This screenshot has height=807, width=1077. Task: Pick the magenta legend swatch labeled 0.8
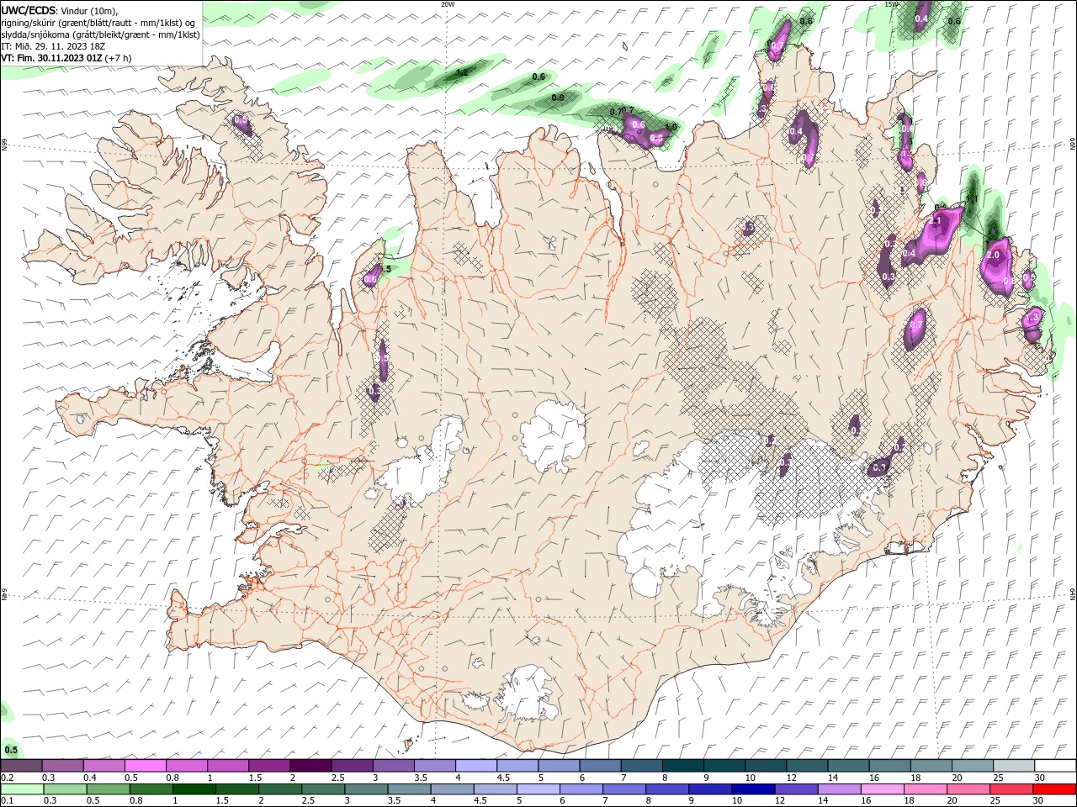[186, 766]
